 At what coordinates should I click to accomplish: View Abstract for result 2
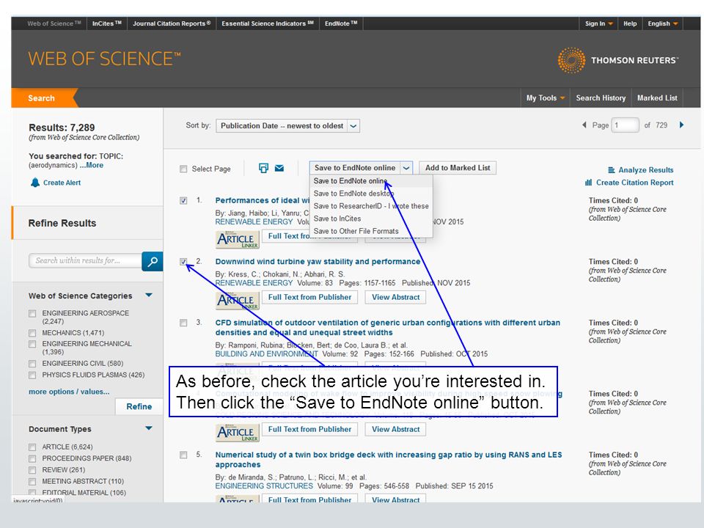pos(395,297)
